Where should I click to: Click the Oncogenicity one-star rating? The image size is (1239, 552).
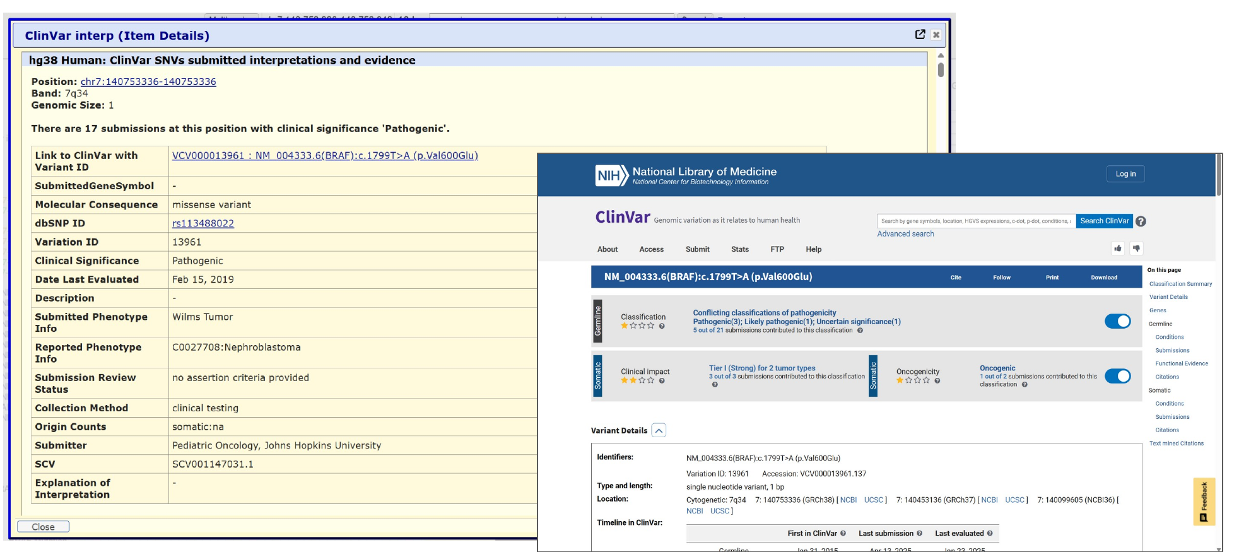(x=913, y=381)
